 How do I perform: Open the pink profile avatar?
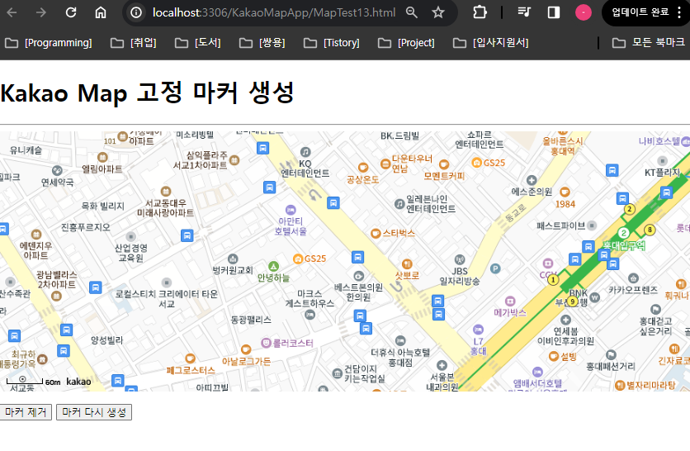point(584,12)
